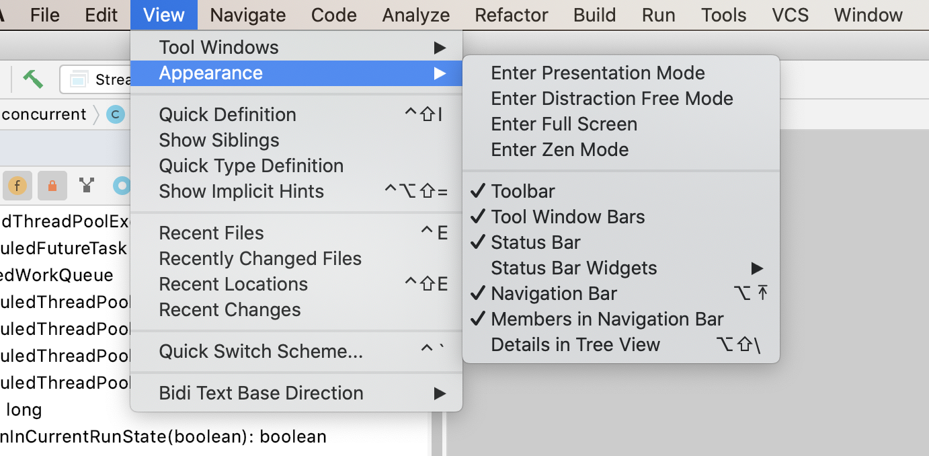The image size is (929, 456).
Task: Click the green Build hammer icon
Action: (x=32, y=79)
